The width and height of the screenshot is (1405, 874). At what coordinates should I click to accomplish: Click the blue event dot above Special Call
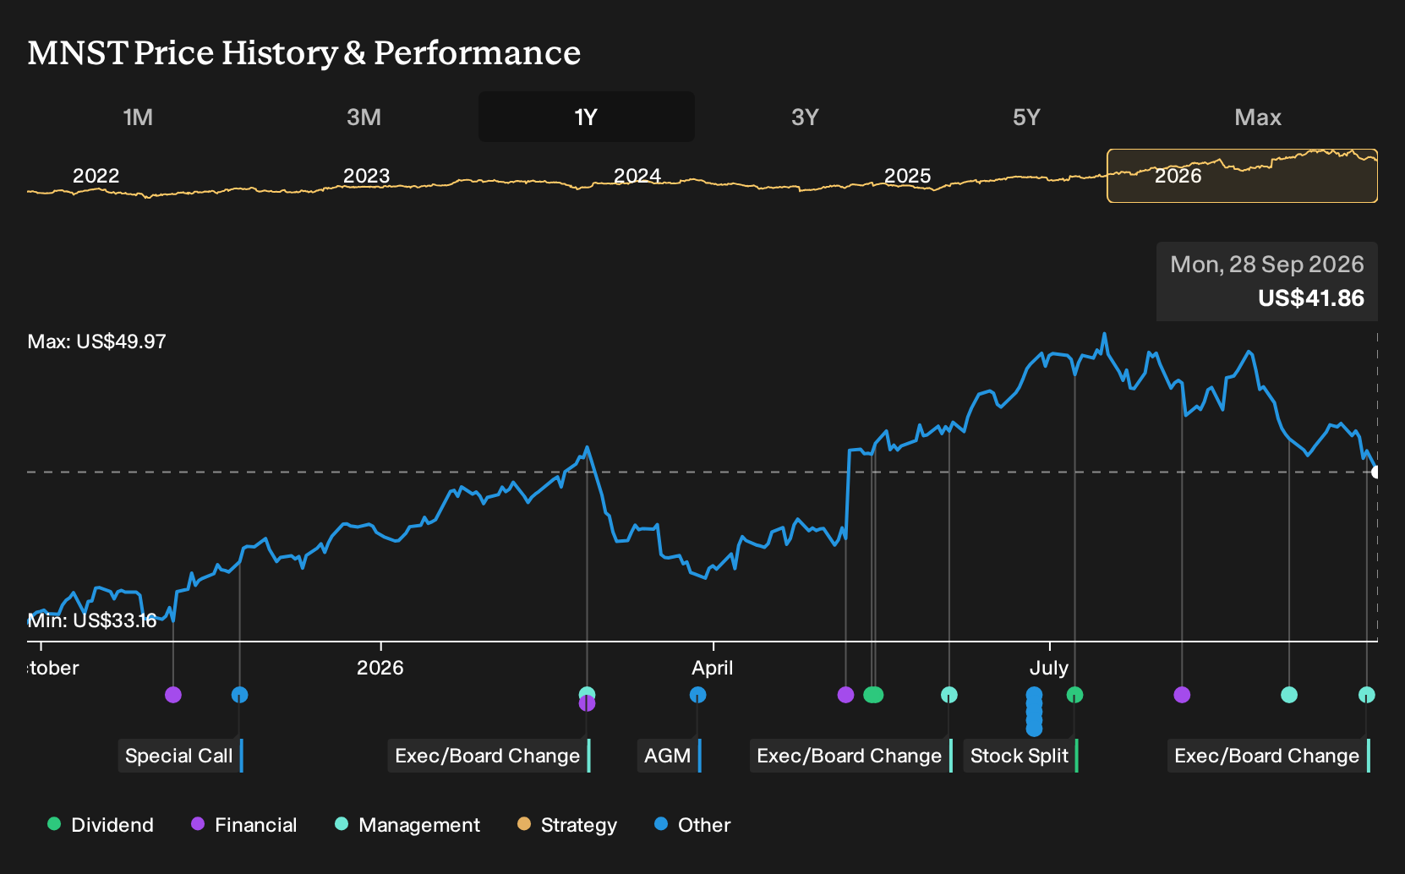(239, 695)
